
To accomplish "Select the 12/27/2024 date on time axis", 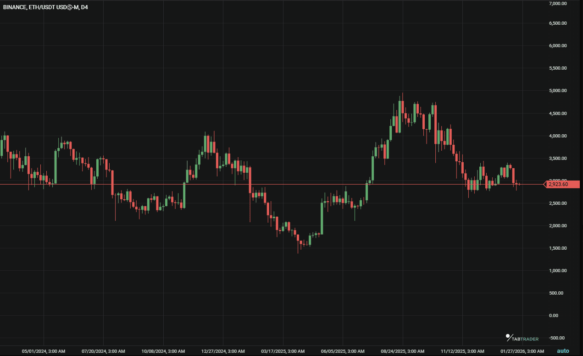I will pyautogui.click(x=223, y=351).
